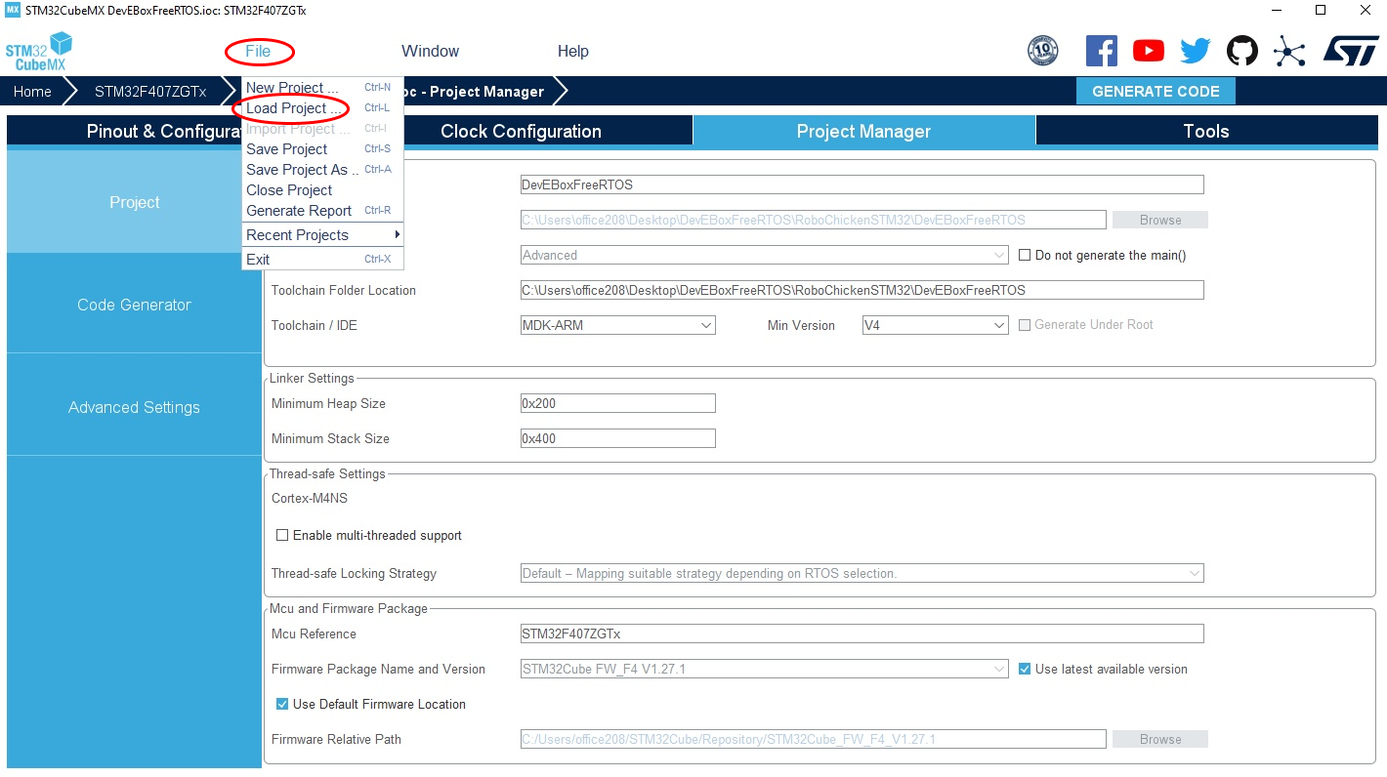Click the GENERATE CODE button
Image resolution: width=1387 pixels, height=777 pixels.
(1156, 91)
